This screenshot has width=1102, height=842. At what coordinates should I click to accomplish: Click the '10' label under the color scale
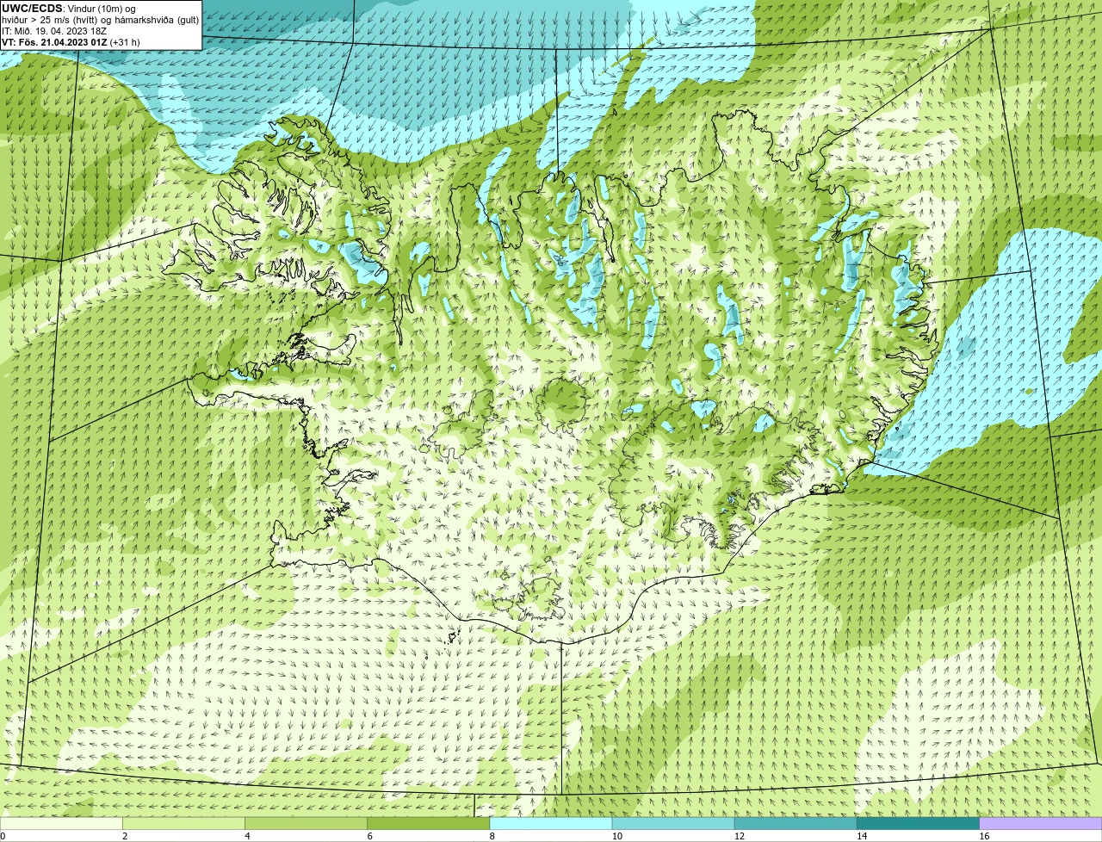(x=616, y=836)
